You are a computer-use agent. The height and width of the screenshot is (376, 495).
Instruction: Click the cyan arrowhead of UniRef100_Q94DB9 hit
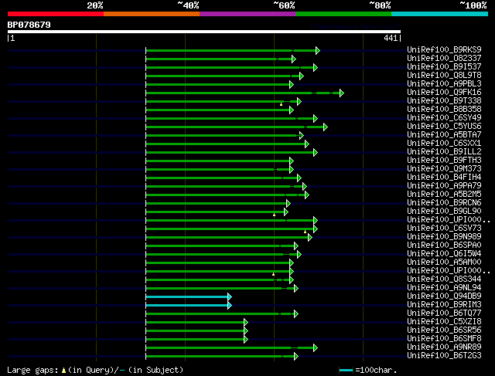pyautogui.click(x=230, y=297)
